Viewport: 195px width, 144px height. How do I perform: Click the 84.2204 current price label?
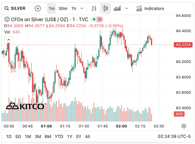(183, 45)
